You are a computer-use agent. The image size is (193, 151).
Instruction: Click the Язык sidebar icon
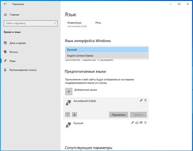(5, 61)
